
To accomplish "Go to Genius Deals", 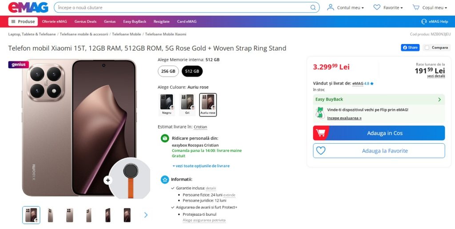I will coord(85,21).
